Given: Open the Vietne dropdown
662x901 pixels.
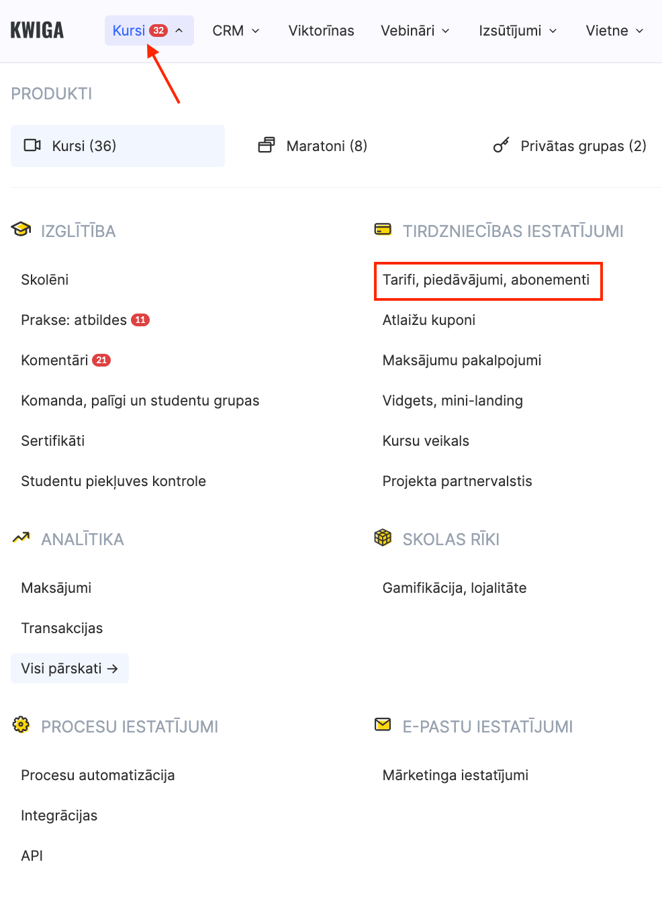Looking at the screenshot, I should pos(614,31).
